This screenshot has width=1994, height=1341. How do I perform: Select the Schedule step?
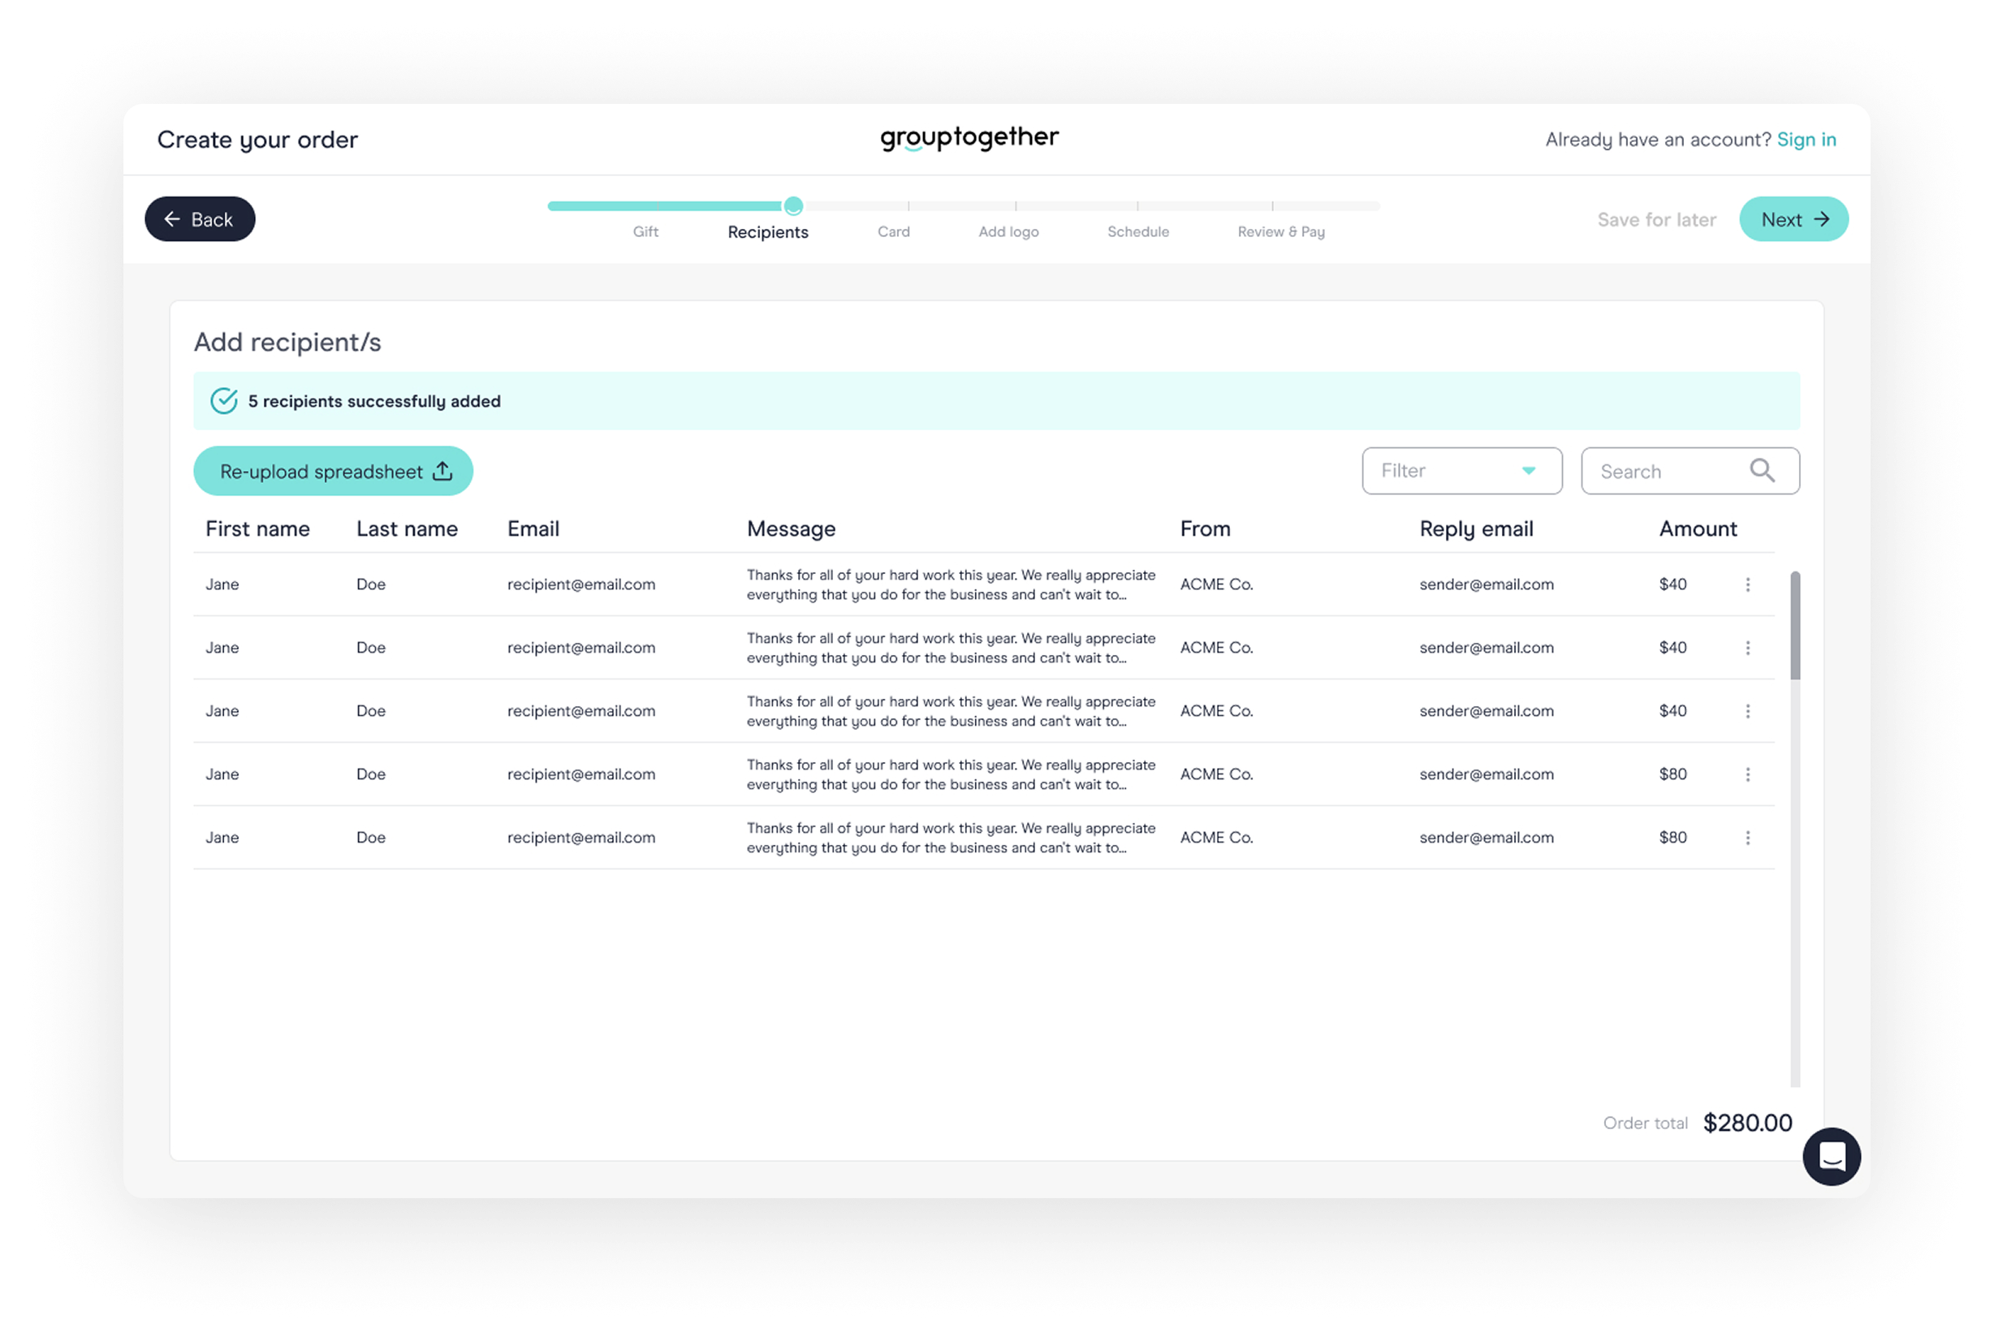(1137, 231)
